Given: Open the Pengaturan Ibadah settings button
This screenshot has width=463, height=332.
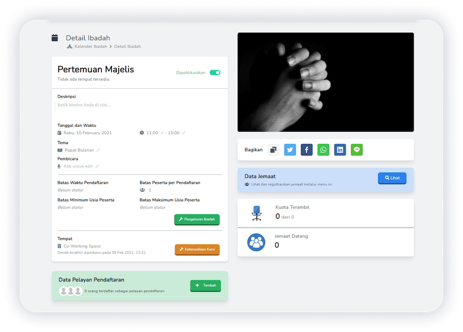Looking at the screenshot, I should (x=197, y=219).
